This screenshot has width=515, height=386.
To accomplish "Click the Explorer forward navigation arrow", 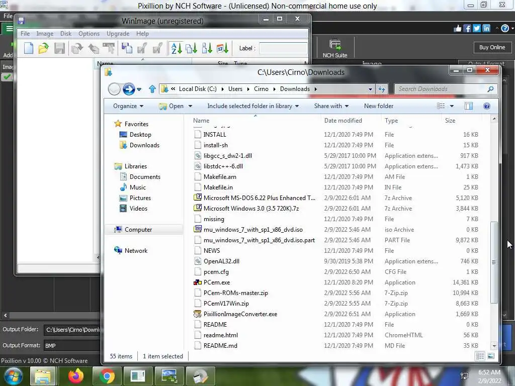I will pos(128,89).
